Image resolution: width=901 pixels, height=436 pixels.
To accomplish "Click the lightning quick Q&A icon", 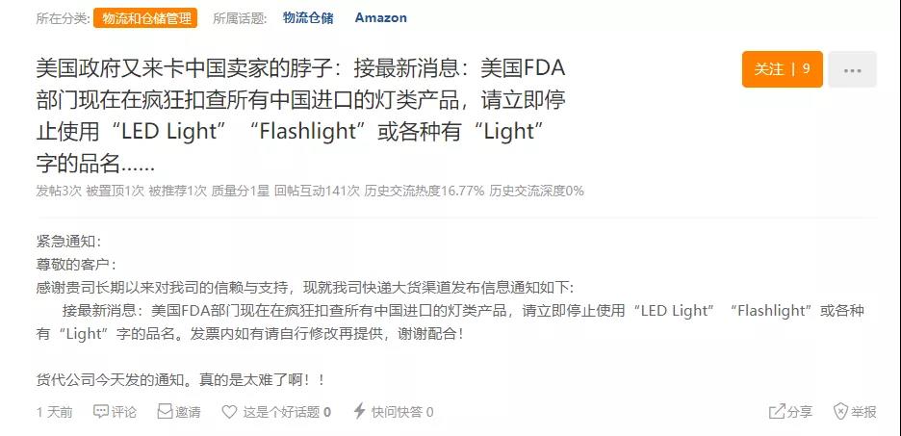I will [x=359, y=412].
